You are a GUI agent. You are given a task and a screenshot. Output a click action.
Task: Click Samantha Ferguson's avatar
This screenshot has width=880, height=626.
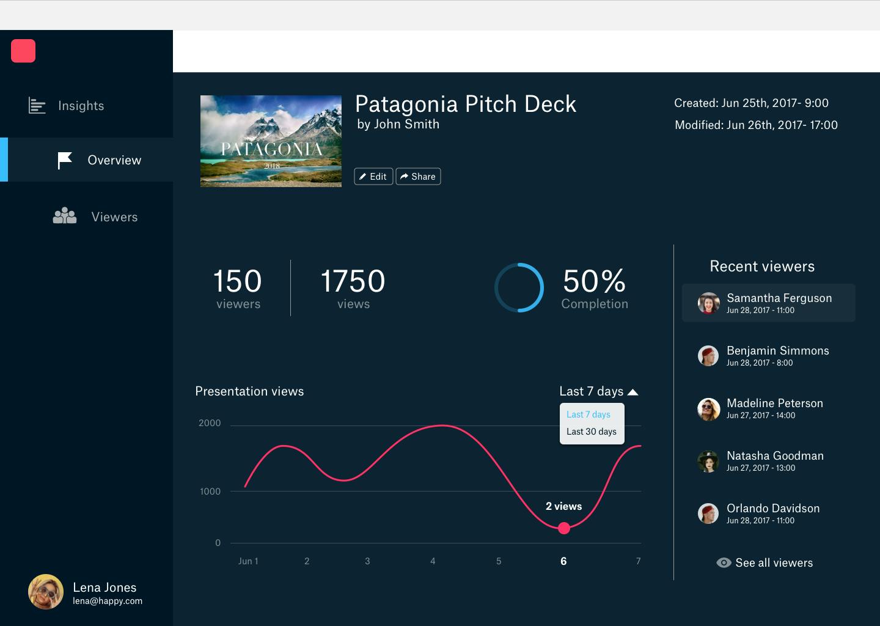click(709, 303)
